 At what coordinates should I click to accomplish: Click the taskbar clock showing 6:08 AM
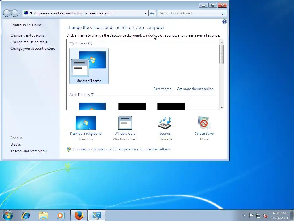click(279, 216)
